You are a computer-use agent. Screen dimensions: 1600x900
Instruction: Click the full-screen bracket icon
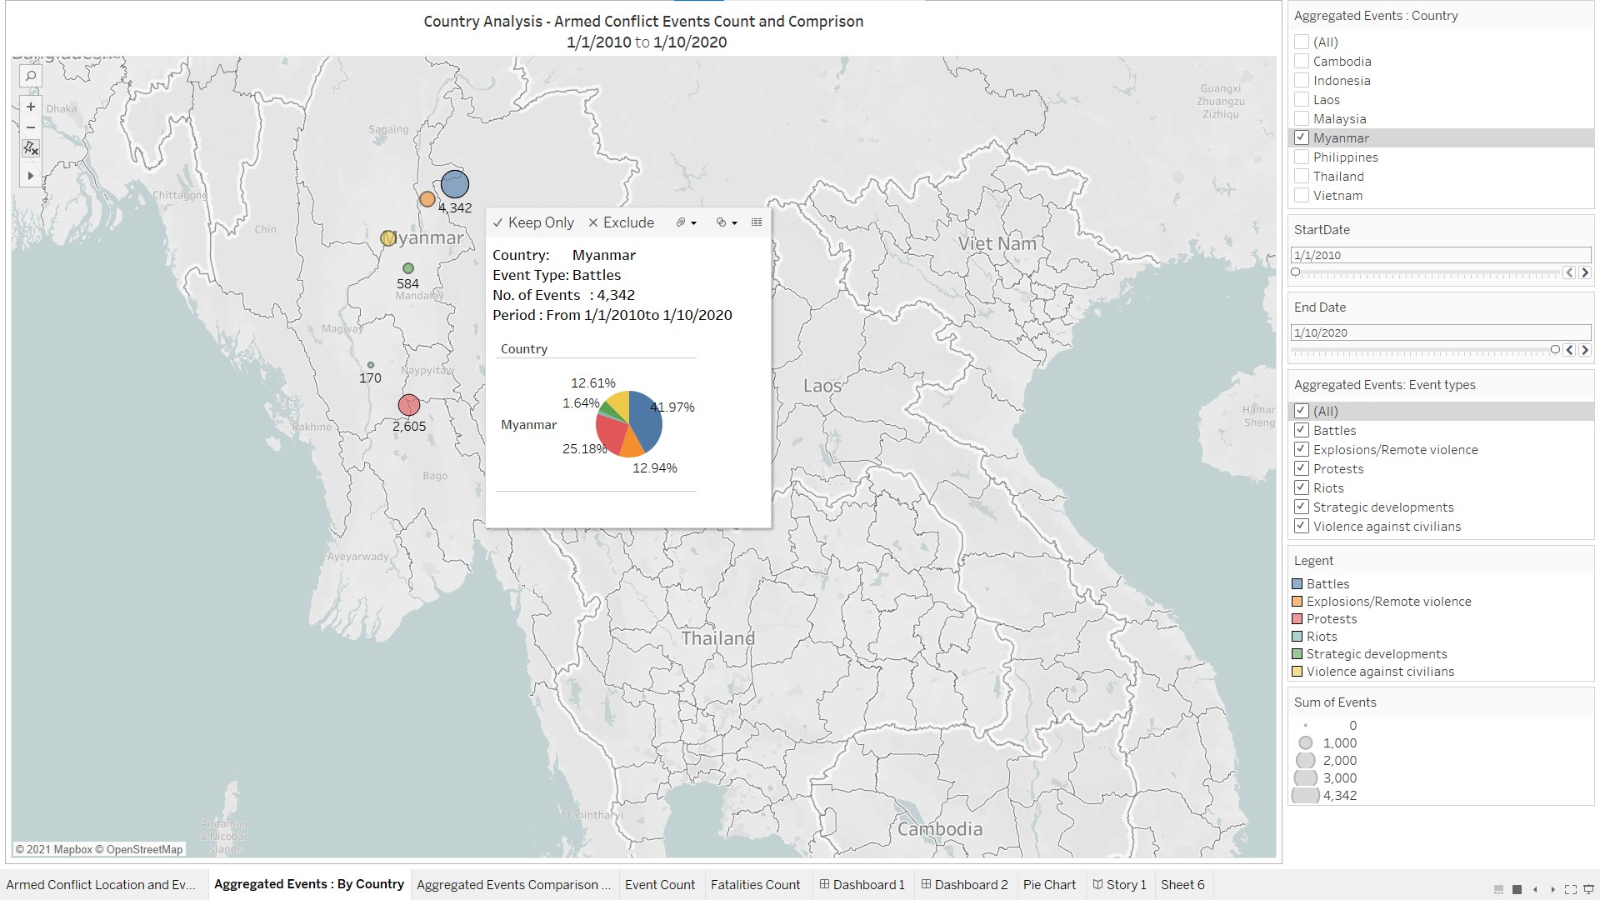(1570, 889)
